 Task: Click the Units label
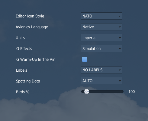(x=20, y=38)
